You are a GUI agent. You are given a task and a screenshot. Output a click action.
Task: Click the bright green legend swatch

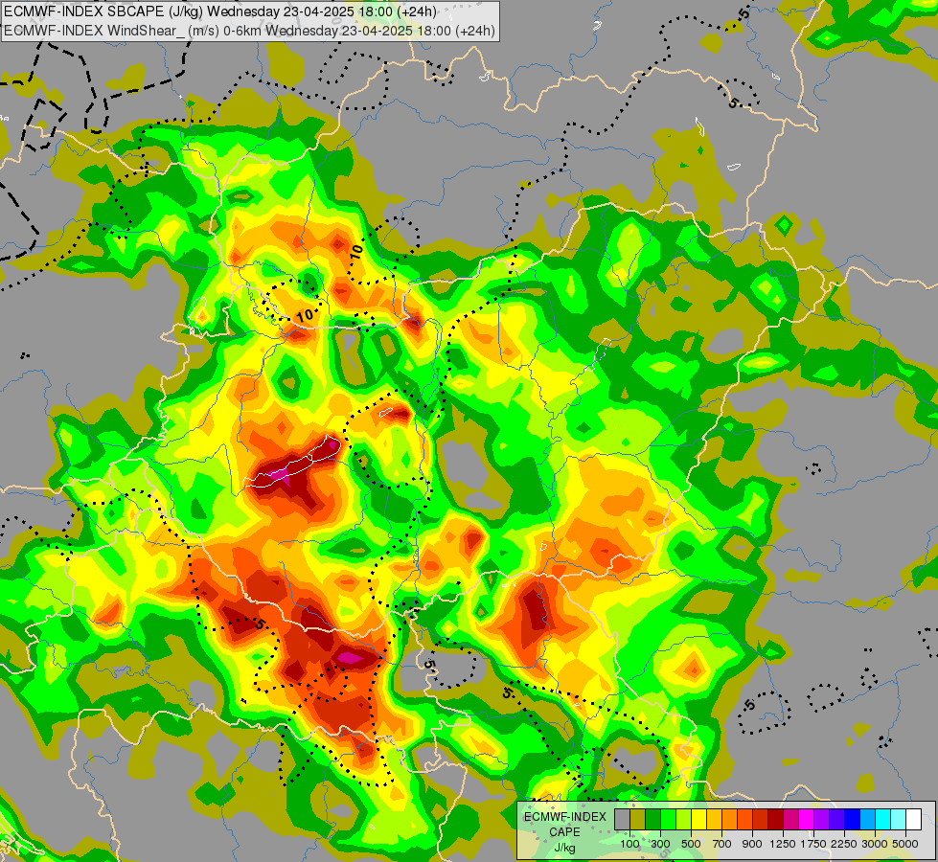(669, 820)
